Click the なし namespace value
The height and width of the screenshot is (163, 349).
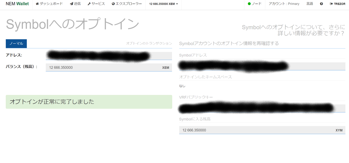(x=182, y=86)
